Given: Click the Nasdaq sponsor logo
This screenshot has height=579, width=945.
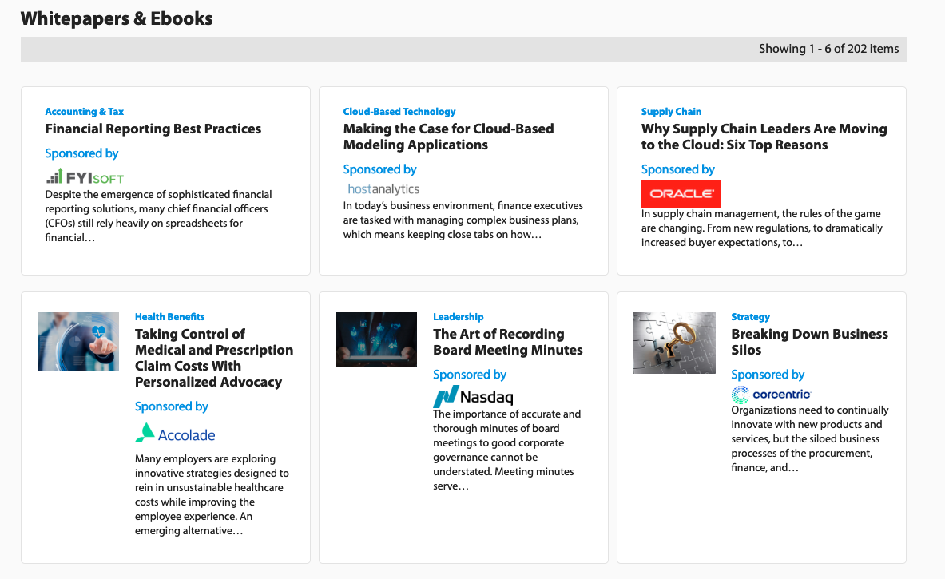Looking at the screenshot, I should coord(473,396).
